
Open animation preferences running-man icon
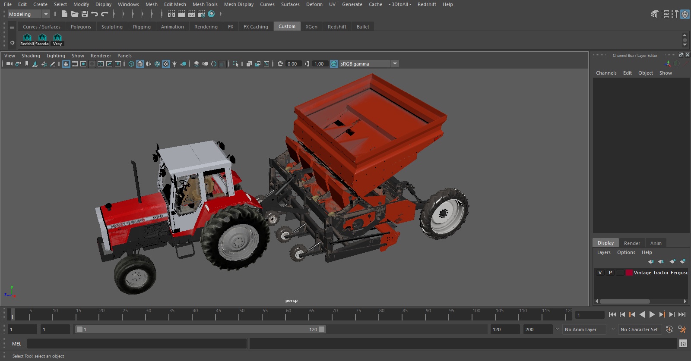[682, 330]
